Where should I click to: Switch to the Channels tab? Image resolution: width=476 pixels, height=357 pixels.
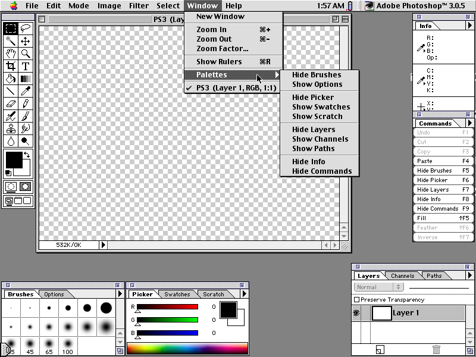403,275
